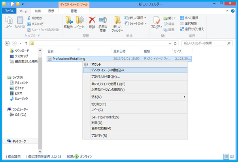Click navigation pane scrollbar down arrow
Screen dimensions: 238x162
coord(40,152)
